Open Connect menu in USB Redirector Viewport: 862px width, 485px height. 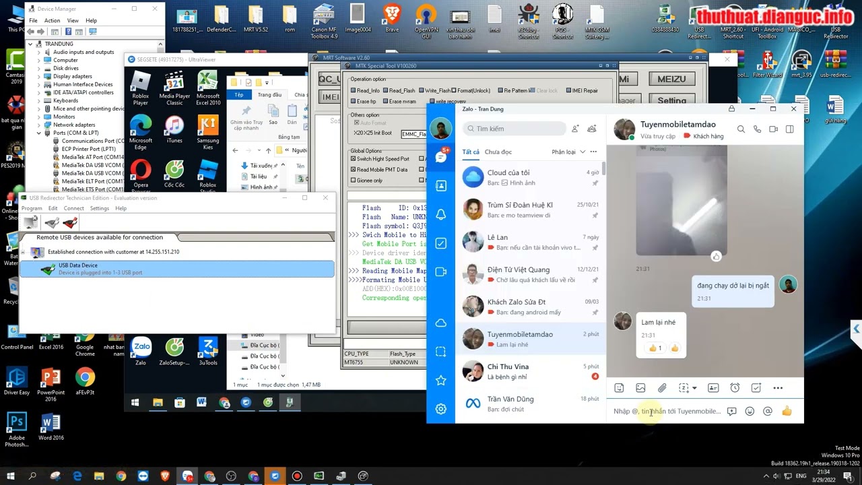click(x=73, y=208)
